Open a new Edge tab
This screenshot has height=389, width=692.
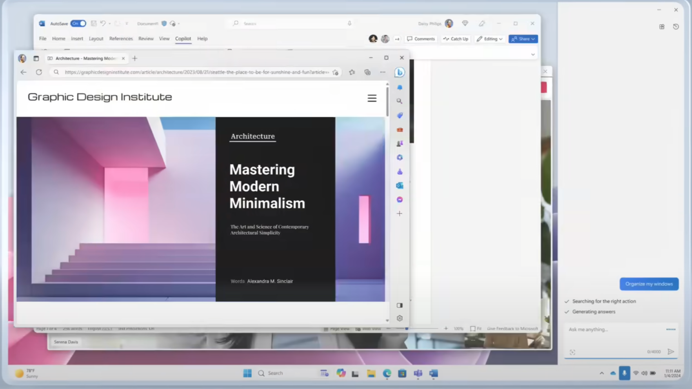coord(135,58)
